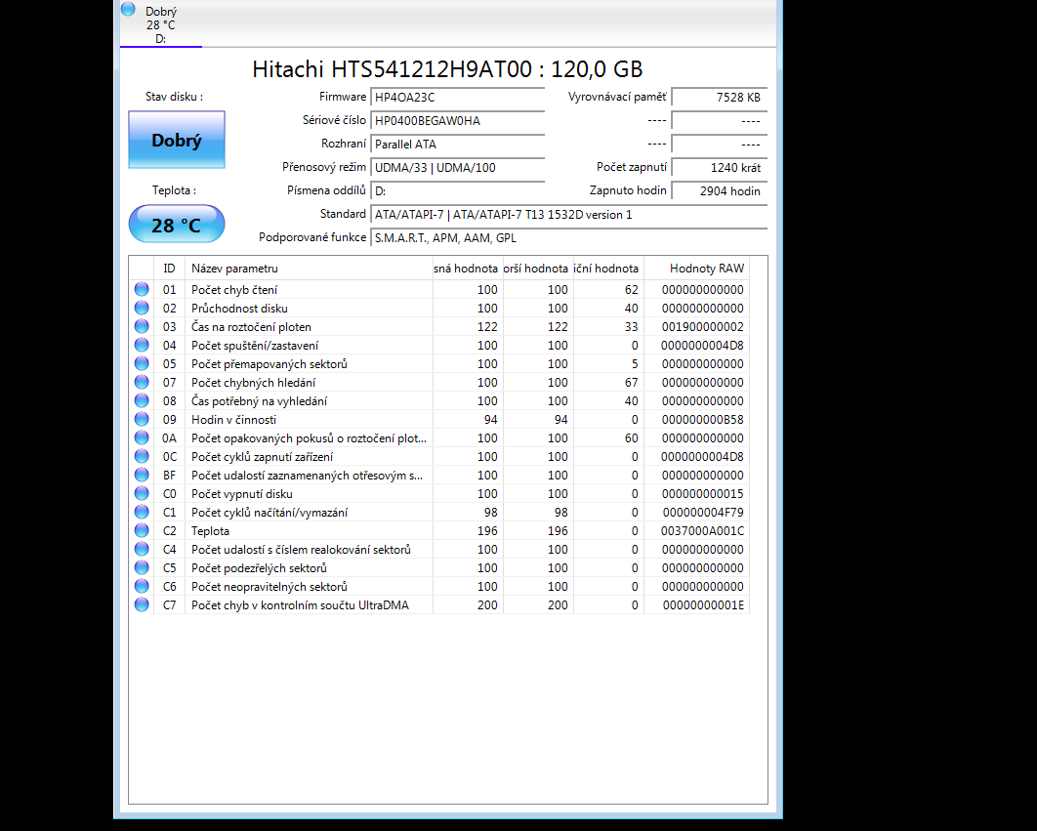Image resolution: width=1037 pixels, height=831 pixels.
Task: Click the Stav disku label
Action: pyautogui.click(x=174, y=97)
